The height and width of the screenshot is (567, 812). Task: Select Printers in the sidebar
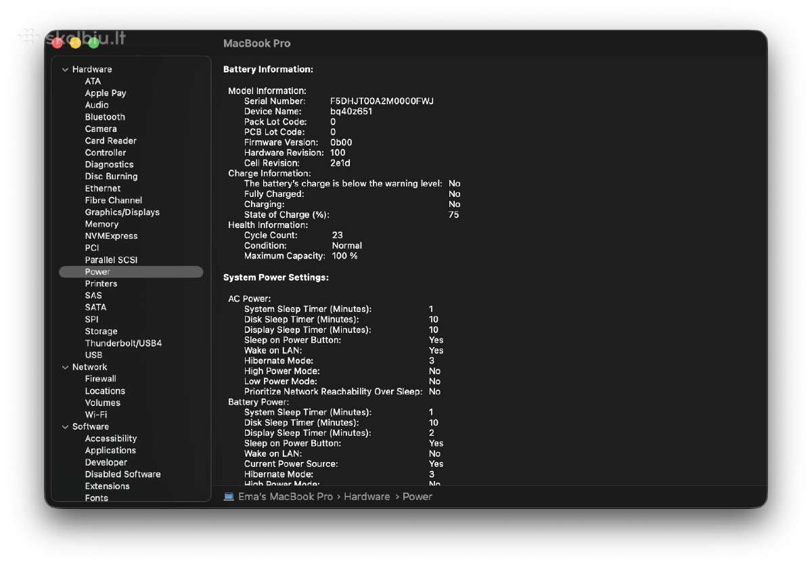[101, 283]
